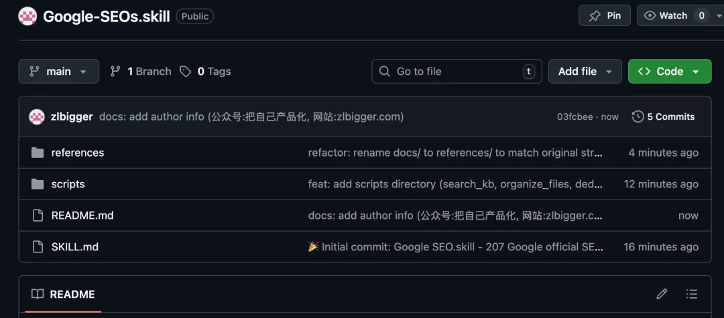The width and height of the screenshot is (724, 318).
Task: Click the repository avatar icon beside Google-SEOs.skill
Action: [27, 16]
